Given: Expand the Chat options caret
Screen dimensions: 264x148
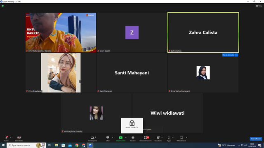Looking at the screenshot, I should pyautogui.click(x=112, y=138).
